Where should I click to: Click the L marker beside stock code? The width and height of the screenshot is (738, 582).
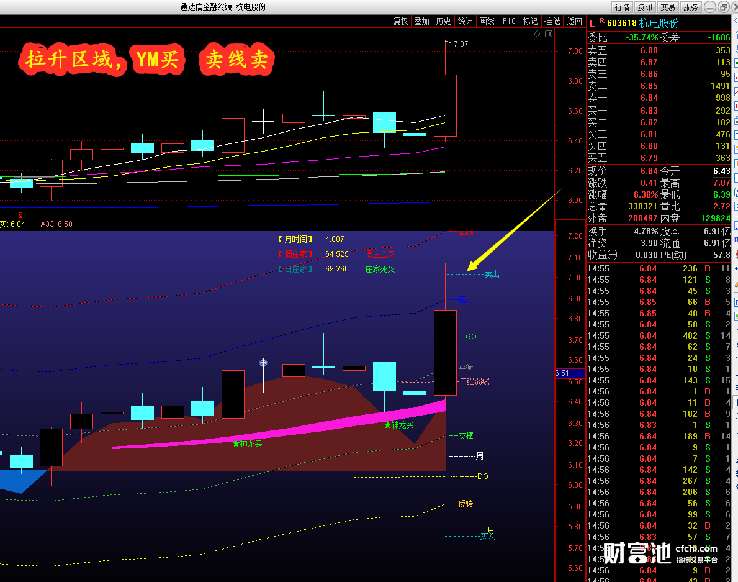[592, 23]
